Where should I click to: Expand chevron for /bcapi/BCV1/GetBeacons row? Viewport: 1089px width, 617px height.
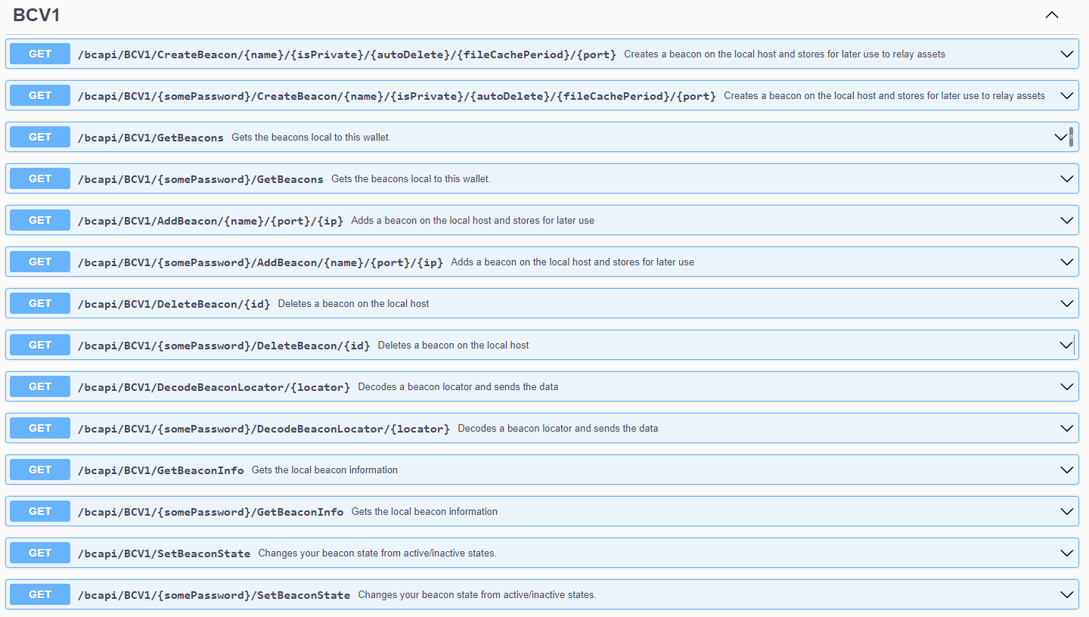pos(1060,138)
